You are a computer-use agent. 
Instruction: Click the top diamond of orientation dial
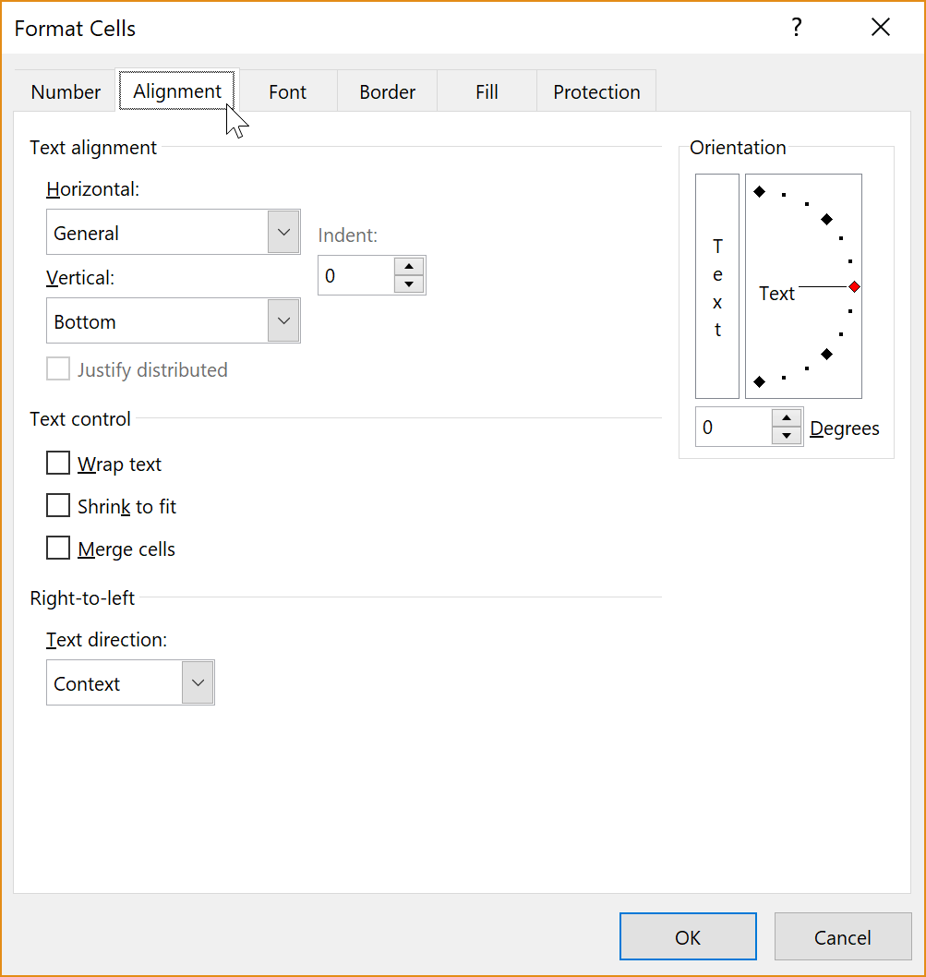pos(759,191)
